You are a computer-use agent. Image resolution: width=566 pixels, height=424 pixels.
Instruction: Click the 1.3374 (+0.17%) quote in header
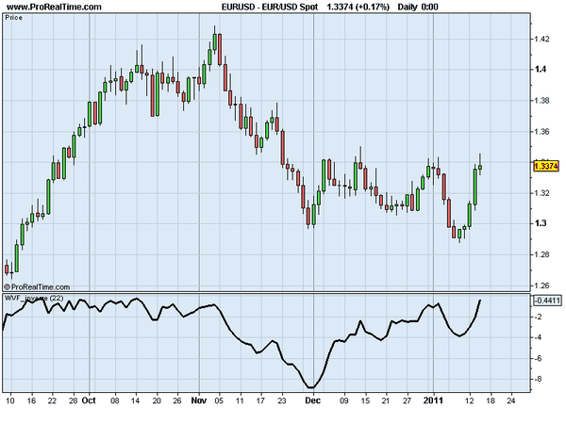358,7
